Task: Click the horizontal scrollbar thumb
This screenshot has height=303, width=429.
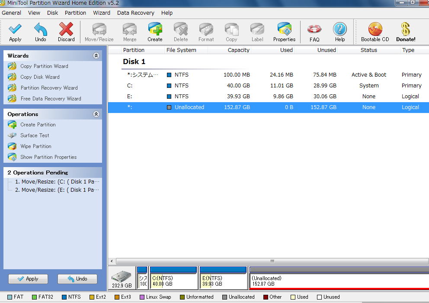Action: tap(272, 261)
